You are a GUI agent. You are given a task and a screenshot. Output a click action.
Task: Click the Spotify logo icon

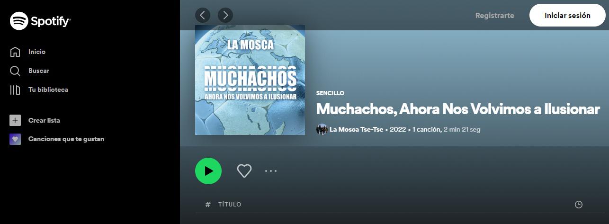pos(19,21)
